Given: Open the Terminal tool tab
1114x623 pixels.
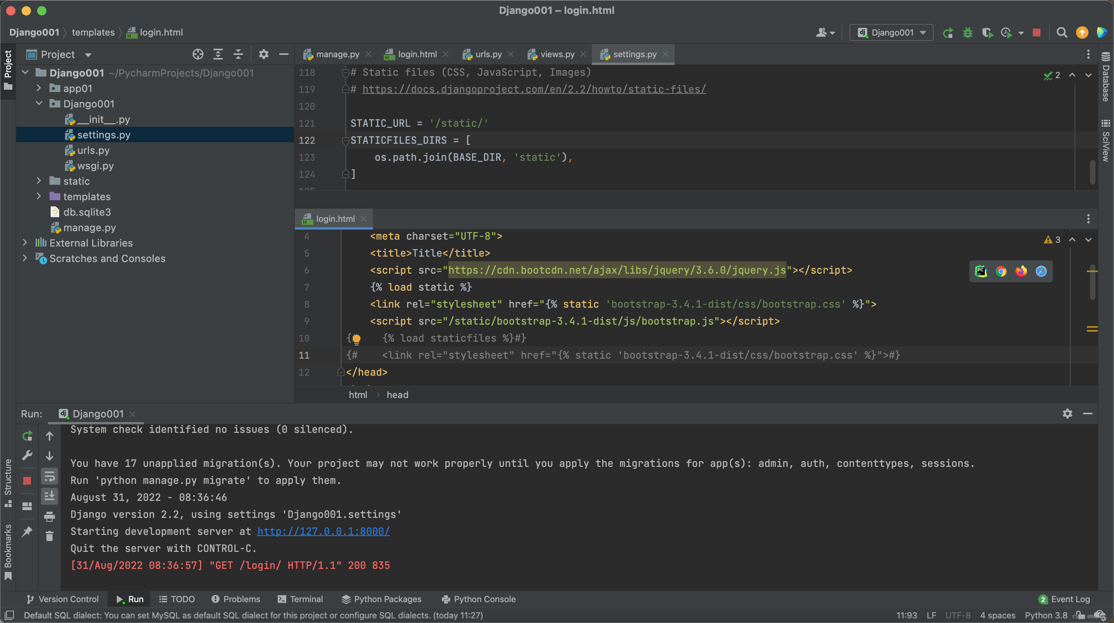Looking at the screenshot, I should pyautogui.click(x=300, y=599).
